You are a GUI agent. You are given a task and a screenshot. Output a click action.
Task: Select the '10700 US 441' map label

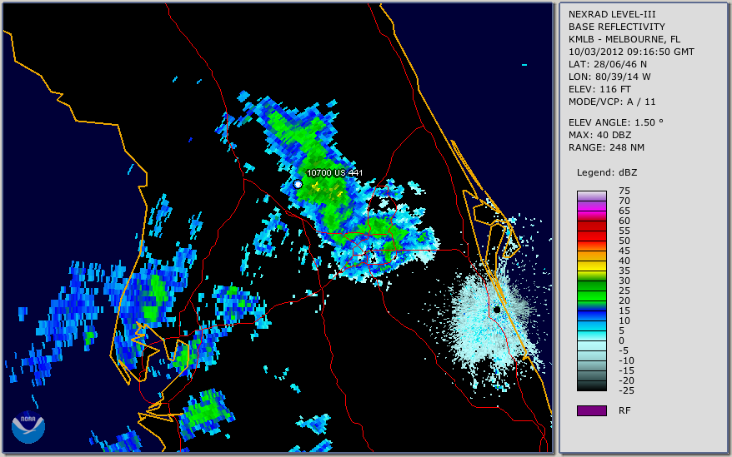[334, 172]
